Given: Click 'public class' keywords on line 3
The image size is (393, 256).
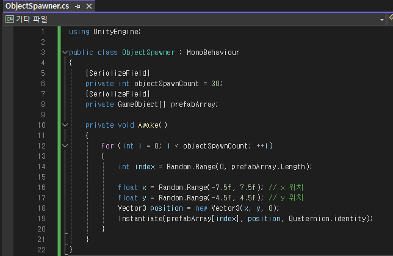Looking at the screenshot, I should pos(93,52).
